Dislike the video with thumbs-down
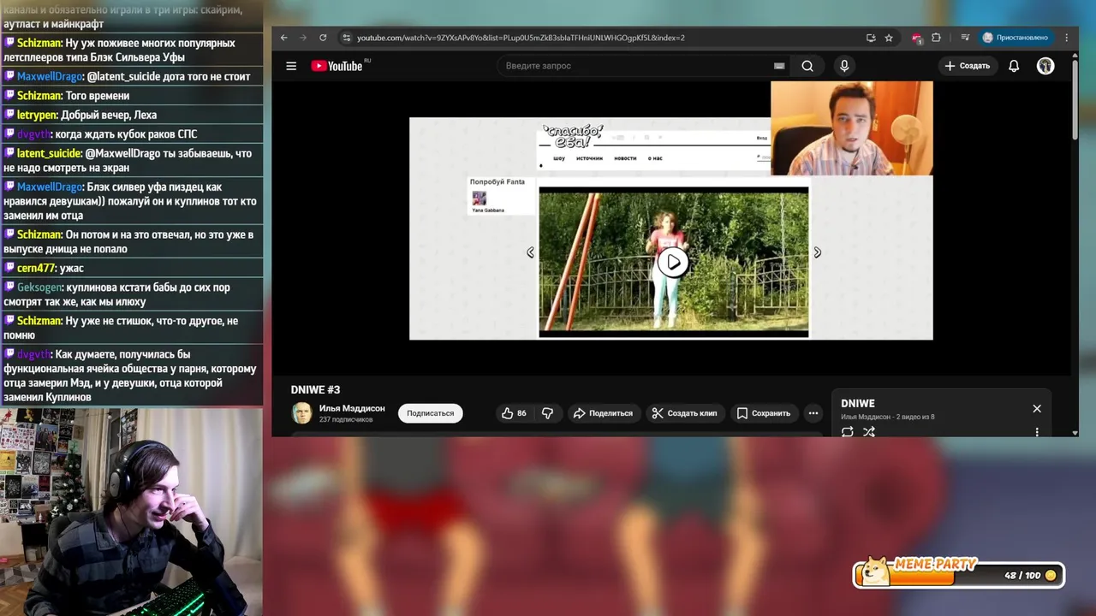The width and height of the screenshot is (1096, 616). click(547, 413)
